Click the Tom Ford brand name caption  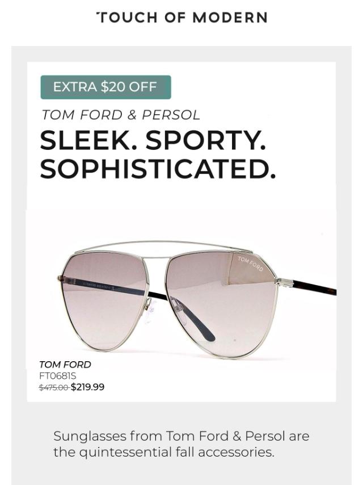coord(65,365)
